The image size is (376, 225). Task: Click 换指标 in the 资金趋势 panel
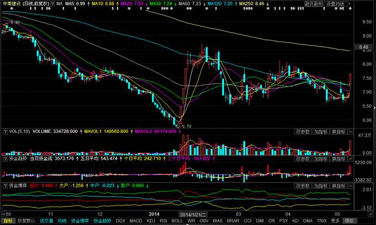click(x=338, y=158)
